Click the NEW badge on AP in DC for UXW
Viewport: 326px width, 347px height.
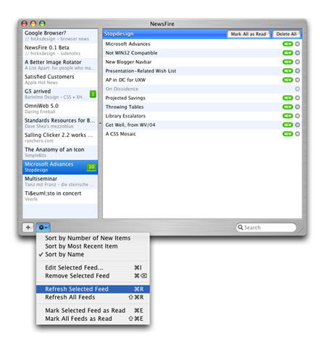[288, 80]
